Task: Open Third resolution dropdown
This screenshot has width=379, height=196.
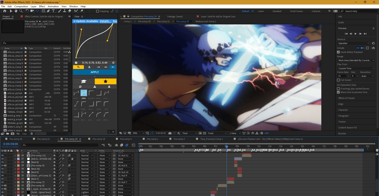Action: click(189, 133)
